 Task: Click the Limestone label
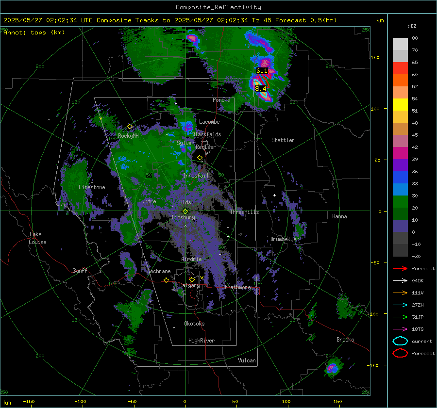tap(92, 187)
